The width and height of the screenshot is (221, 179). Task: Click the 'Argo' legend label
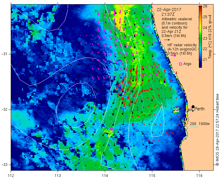click(187, 64)
